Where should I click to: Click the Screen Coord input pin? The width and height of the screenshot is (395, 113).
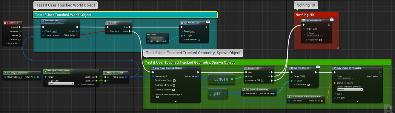point(153,76)
